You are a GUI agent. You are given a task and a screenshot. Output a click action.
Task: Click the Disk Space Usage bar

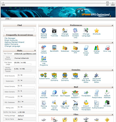coord(23,64)
